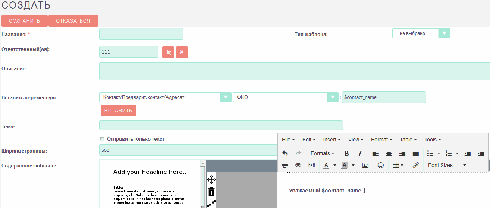Open the Insert menu in the editor

(332, 140)
